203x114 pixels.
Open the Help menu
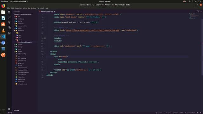tap(47, 8)
